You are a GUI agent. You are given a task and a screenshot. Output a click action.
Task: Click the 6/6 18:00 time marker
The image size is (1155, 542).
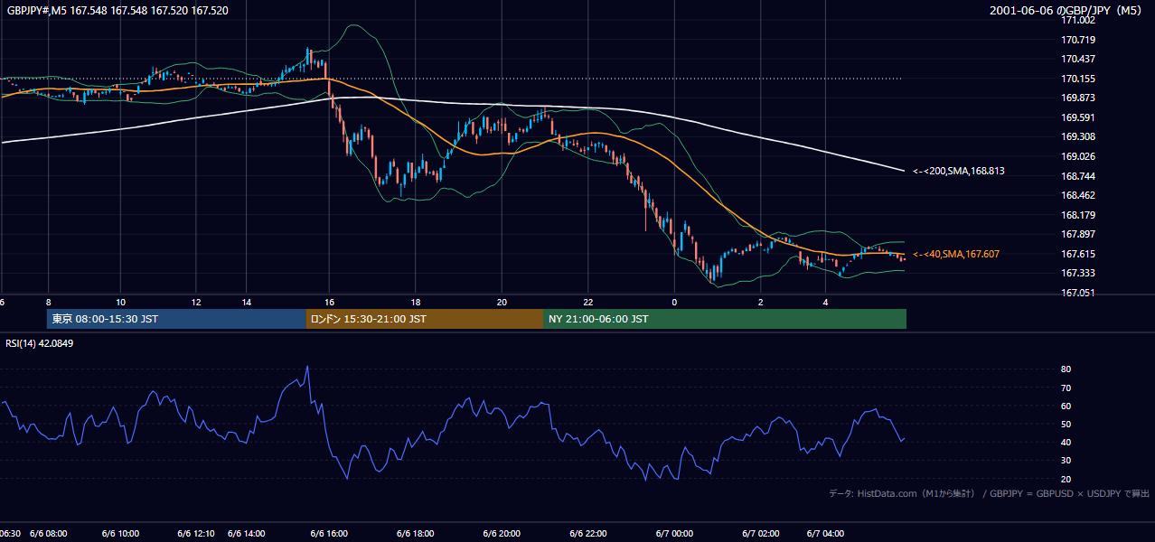click(x=417, y=534)
